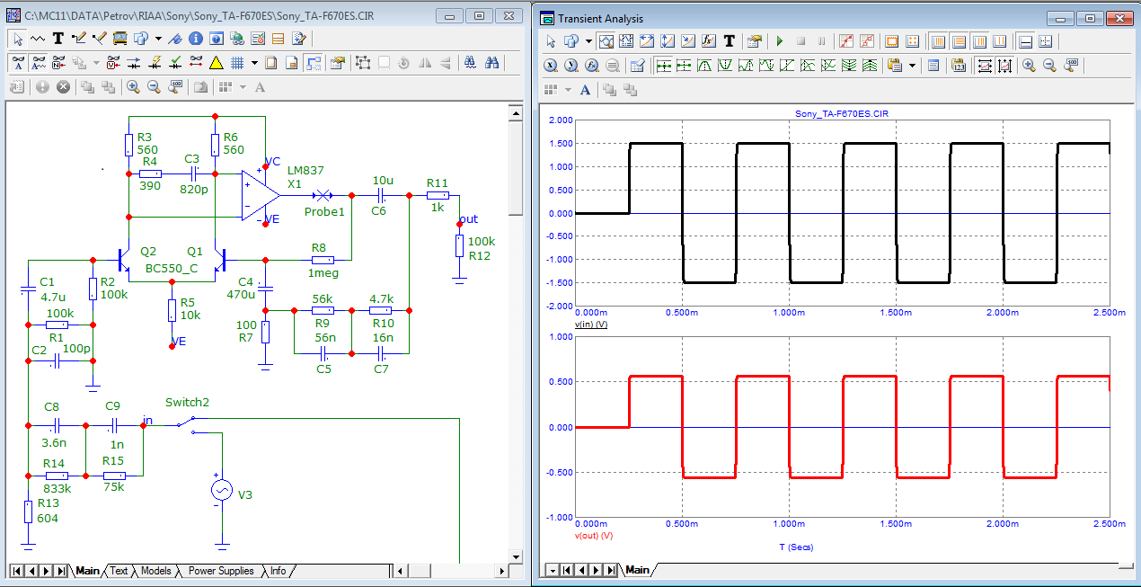The height and width of the screenshot is (587, 1141).
Task: Zoom out in the schematic editor
Action: (x=154, y=87)
